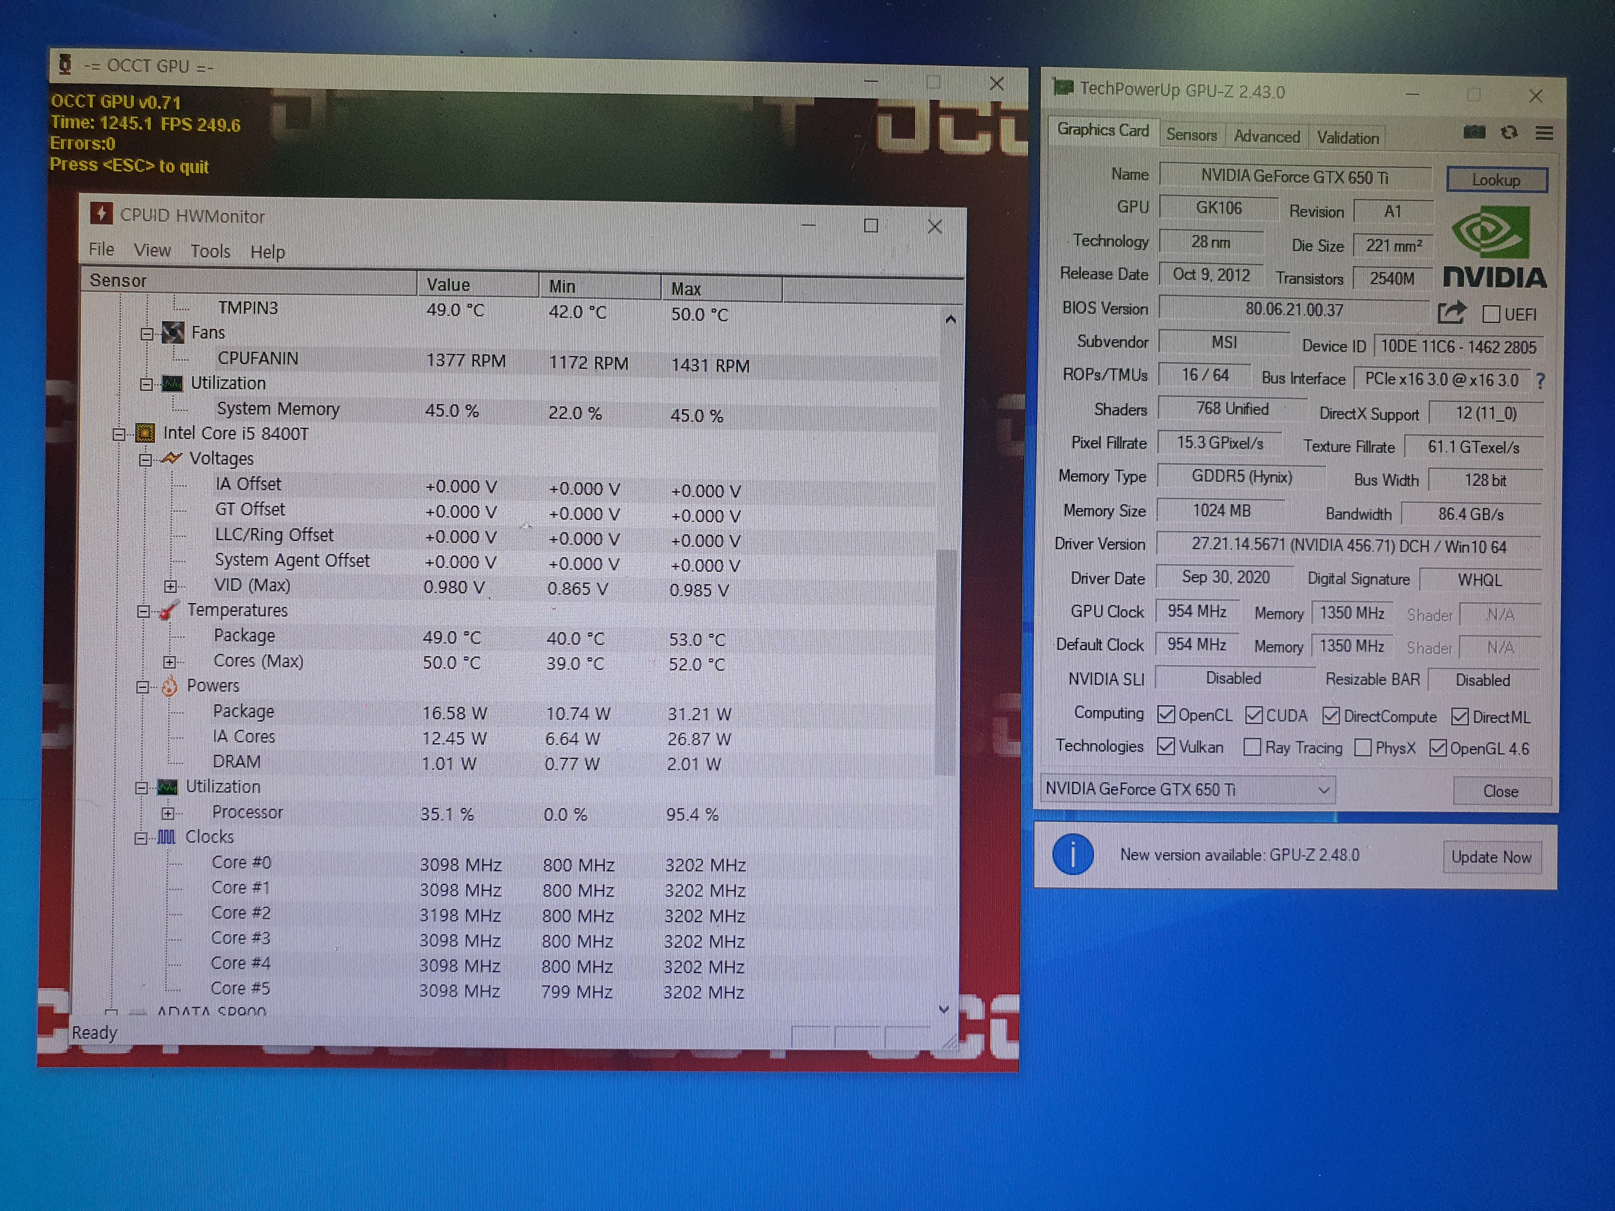
Task: Open the File menu in HWMonitor
Action: pyautogui.click(x=101, y=249)
